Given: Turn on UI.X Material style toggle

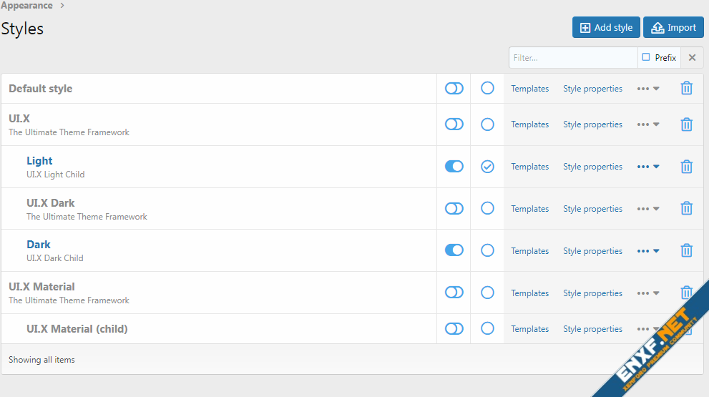Looking at the screenshot, I should pyautogui.click(x=454, y=293).
